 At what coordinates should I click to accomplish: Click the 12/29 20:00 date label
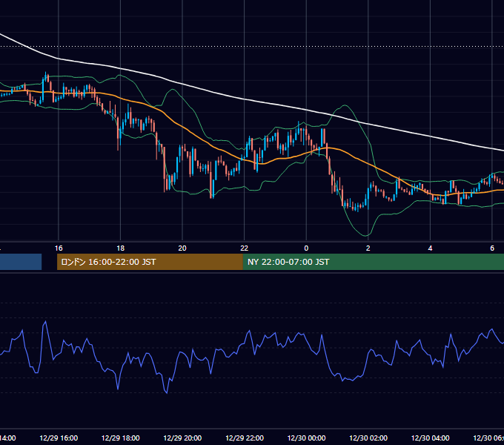[x=182, y=438]
